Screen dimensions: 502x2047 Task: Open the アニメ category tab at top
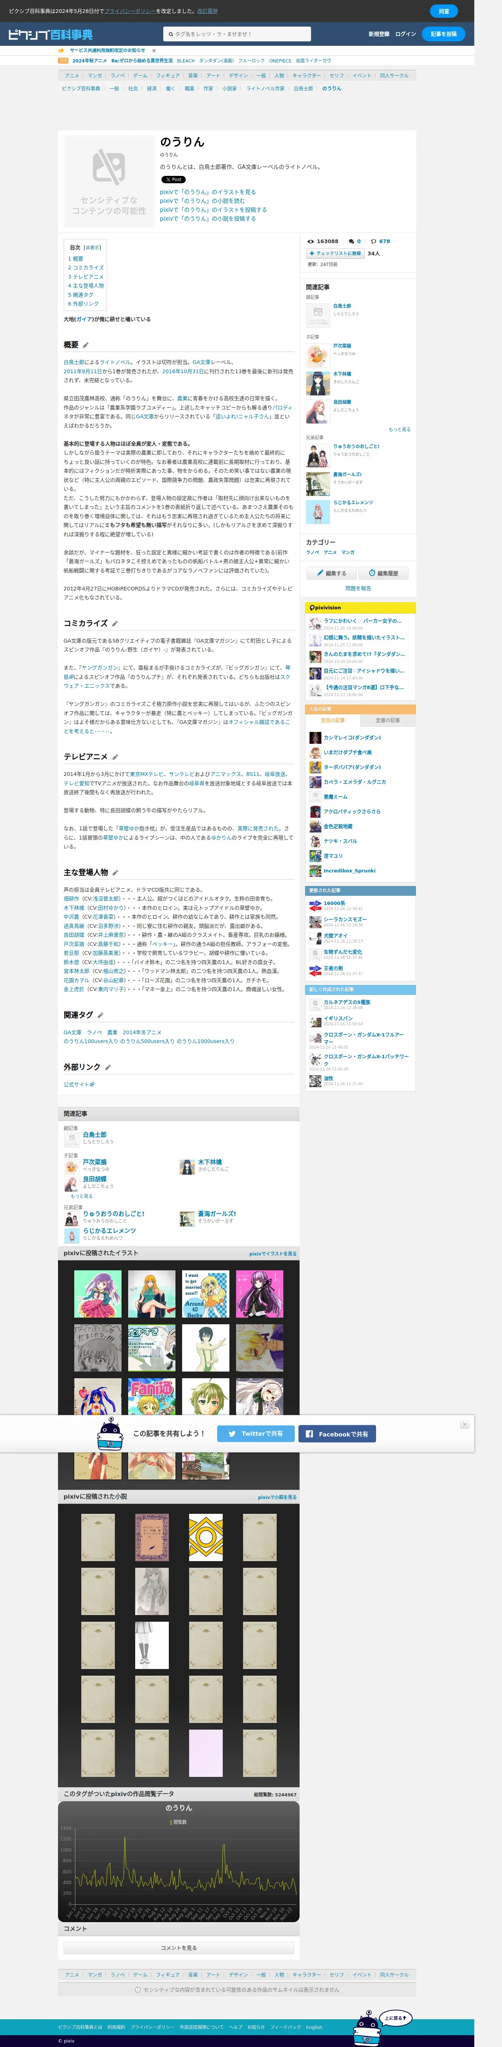tap(72, 75)
